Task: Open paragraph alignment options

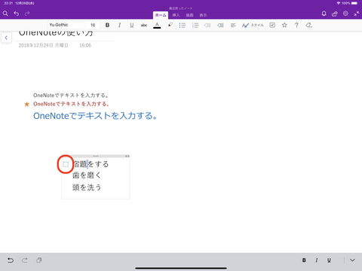Action: (233, 25)
